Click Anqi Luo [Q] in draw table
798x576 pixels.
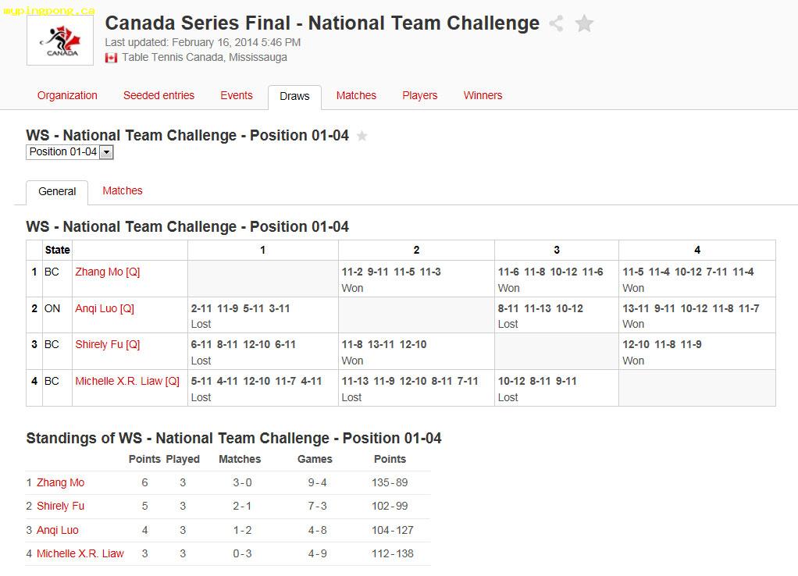[x=105, y=308]
